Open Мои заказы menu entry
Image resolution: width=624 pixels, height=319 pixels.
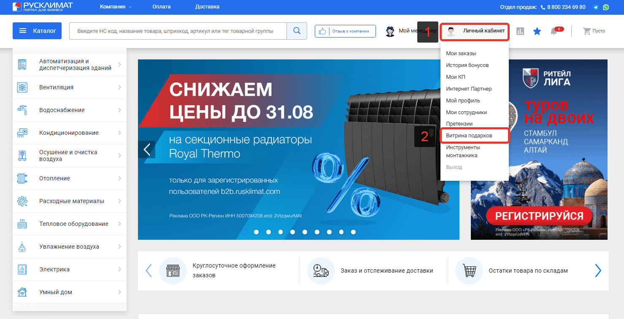click(461, 54)
